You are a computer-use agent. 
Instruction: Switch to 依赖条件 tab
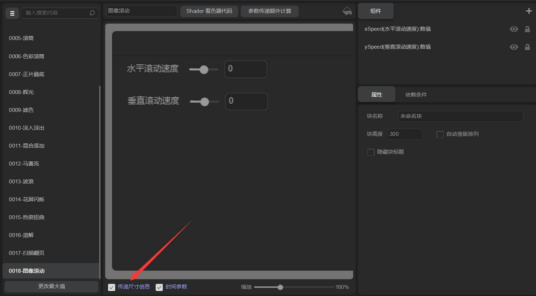[x=416, y=94]
